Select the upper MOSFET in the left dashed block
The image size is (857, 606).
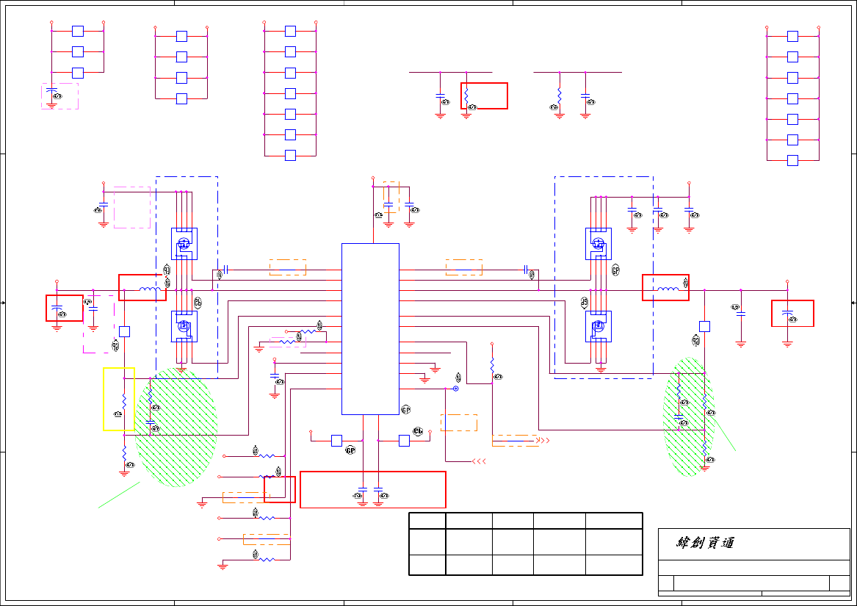(x=184, y=243)
